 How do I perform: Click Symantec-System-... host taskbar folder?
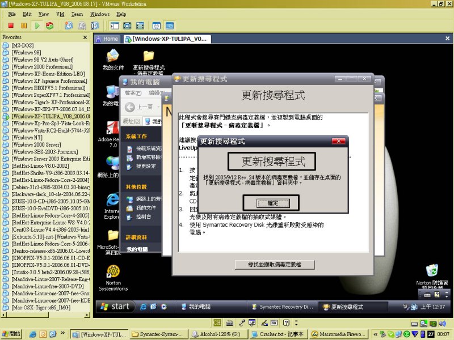click(159, 334)
